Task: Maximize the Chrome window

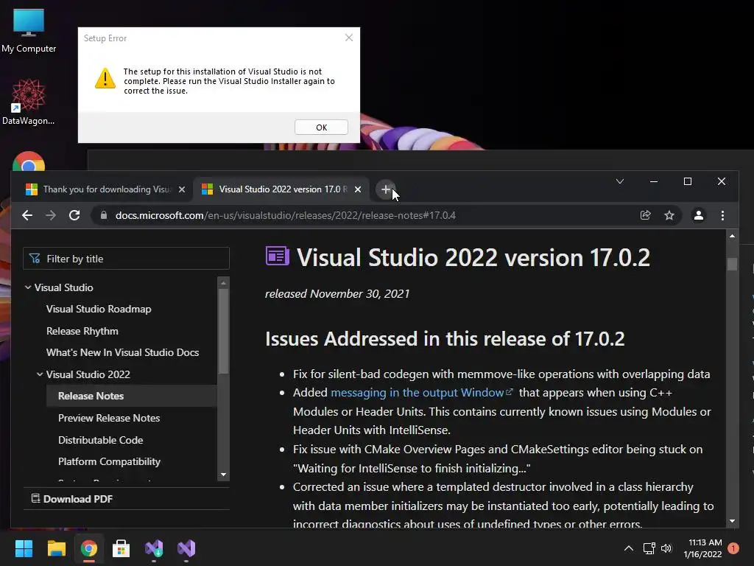Action: point(688,181)
